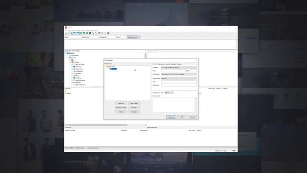The width and height of the screenshot is (307, 173).
Task: Click the binoculars file search icon
Action: 108,33
